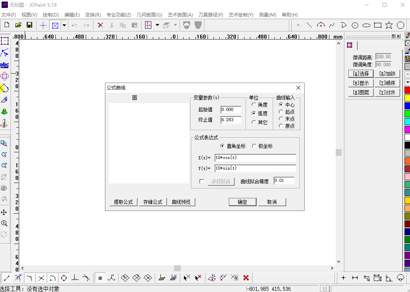The width and height of the screenshot is (410, 292).
Task: Select the arc drawing tool
Action: 321,25
